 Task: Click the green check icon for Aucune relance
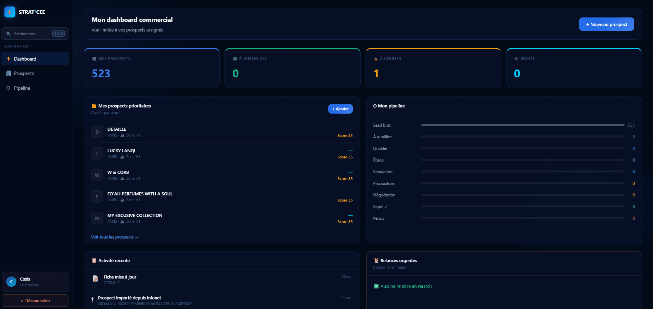tap(376, 286)
